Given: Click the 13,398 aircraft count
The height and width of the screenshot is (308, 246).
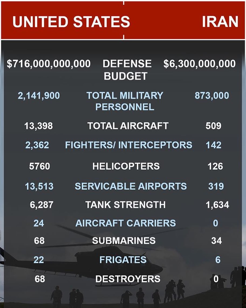Looking at the screenshot, I should (39, 126).
